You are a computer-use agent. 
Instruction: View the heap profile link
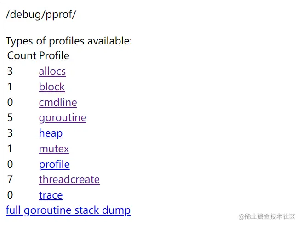[51, 133]
